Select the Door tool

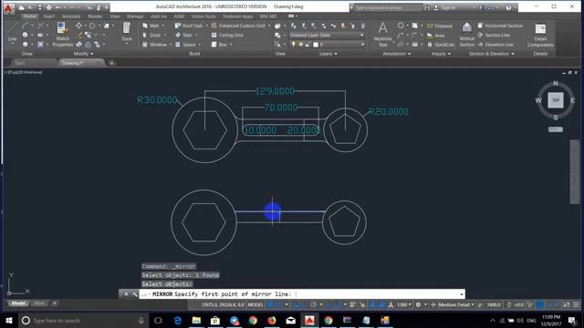[152, 35]
